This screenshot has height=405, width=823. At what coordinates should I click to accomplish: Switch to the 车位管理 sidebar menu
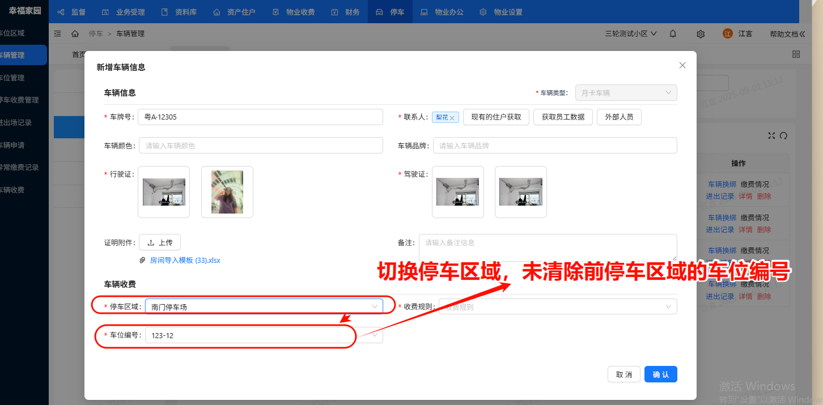click(x=23, y=78)
